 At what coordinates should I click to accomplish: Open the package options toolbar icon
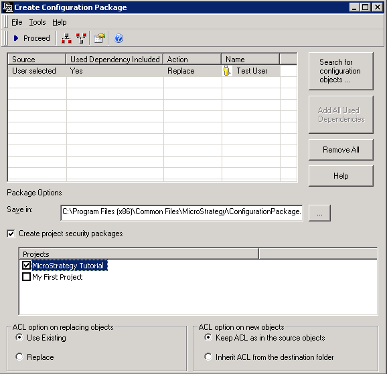[100, 38]
